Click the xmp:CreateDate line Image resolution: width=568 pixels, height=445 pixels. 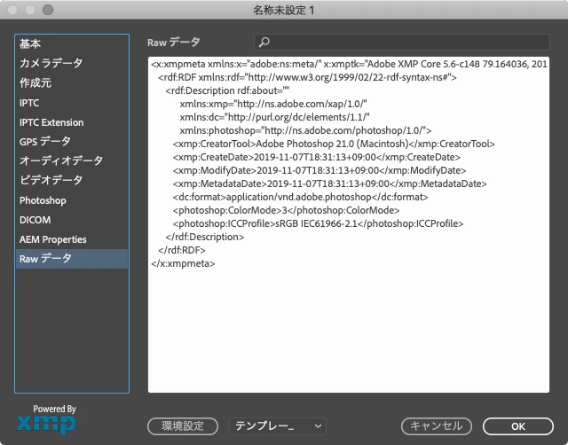tap(317, 158)
